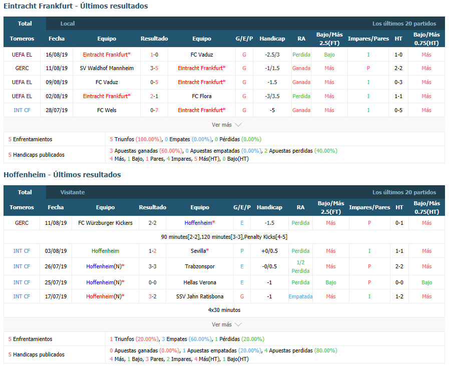Click the 2-1 result vs FC Flora
Viewport: 449px width, 366px height.
(x=154, y=96)
